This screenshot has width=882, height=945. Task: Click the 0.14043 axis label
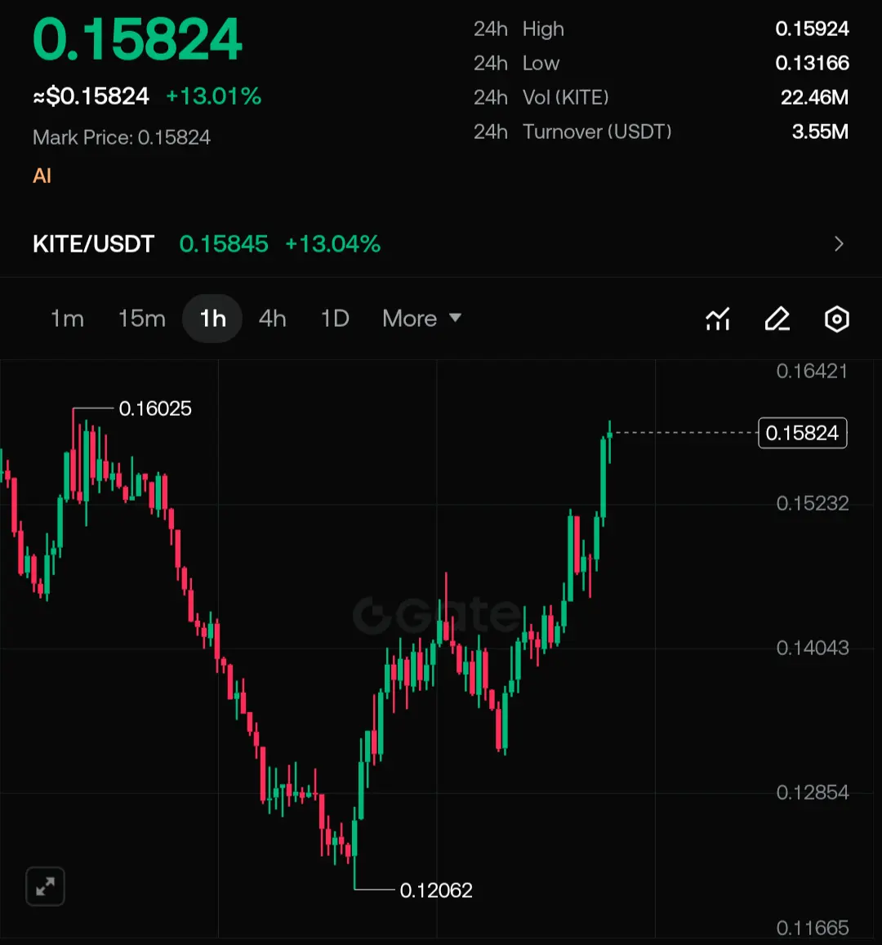(x=812, y=648)
